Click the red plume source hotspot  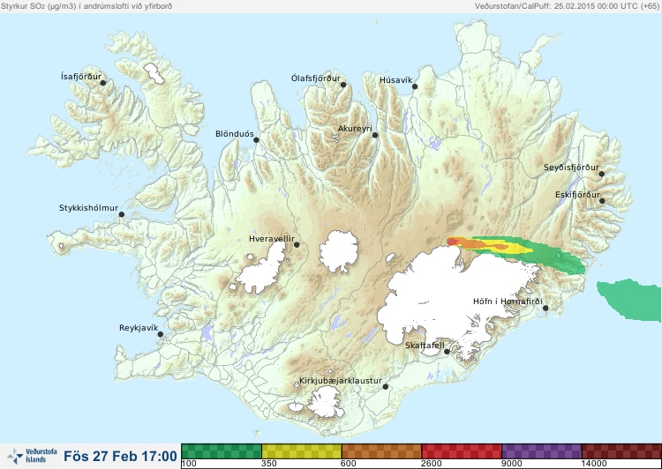pyautogui.click(x=453, y=242)
